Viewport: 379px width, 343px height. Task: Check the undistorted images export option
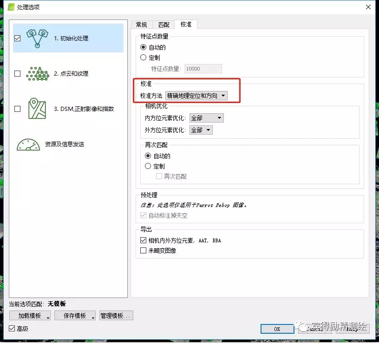(144, 251)
